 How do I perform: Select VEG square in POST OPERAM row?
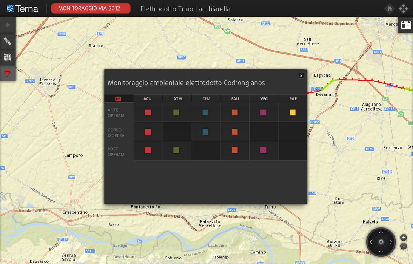[264, 150]
